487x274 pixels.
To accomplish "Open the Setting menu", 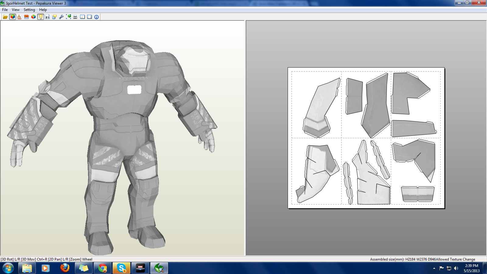I will point(29,10).
